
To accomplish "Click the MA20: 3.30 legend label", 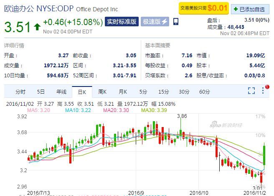I will coord(116,110).
